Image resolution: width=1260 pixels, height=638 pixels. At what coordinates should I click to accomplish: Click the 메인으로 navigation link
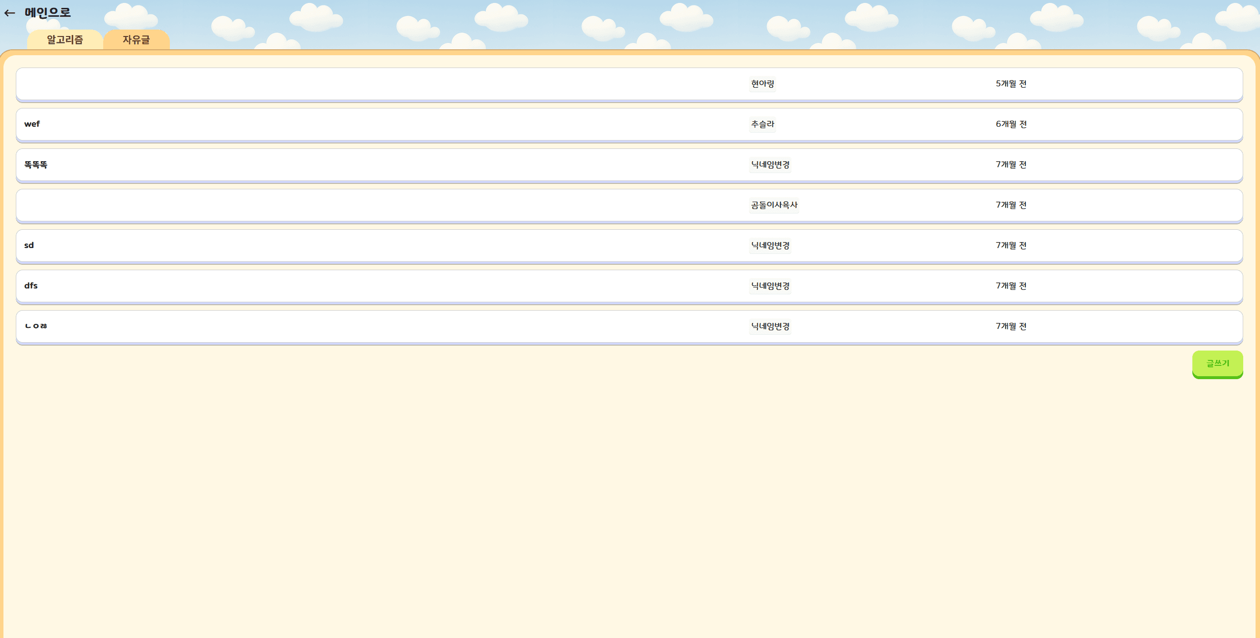47,13
